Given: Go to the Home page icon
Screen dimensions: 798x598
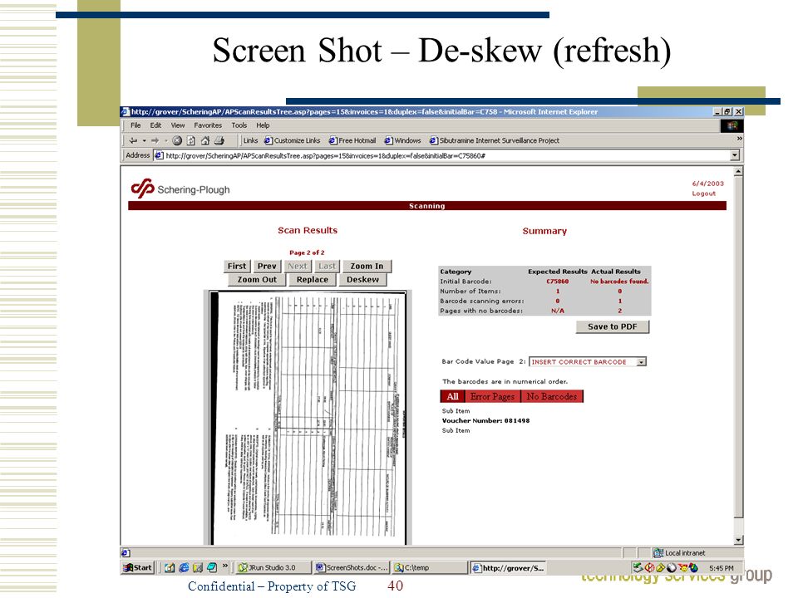Looking at the screenshot, I should click(205, 141).
